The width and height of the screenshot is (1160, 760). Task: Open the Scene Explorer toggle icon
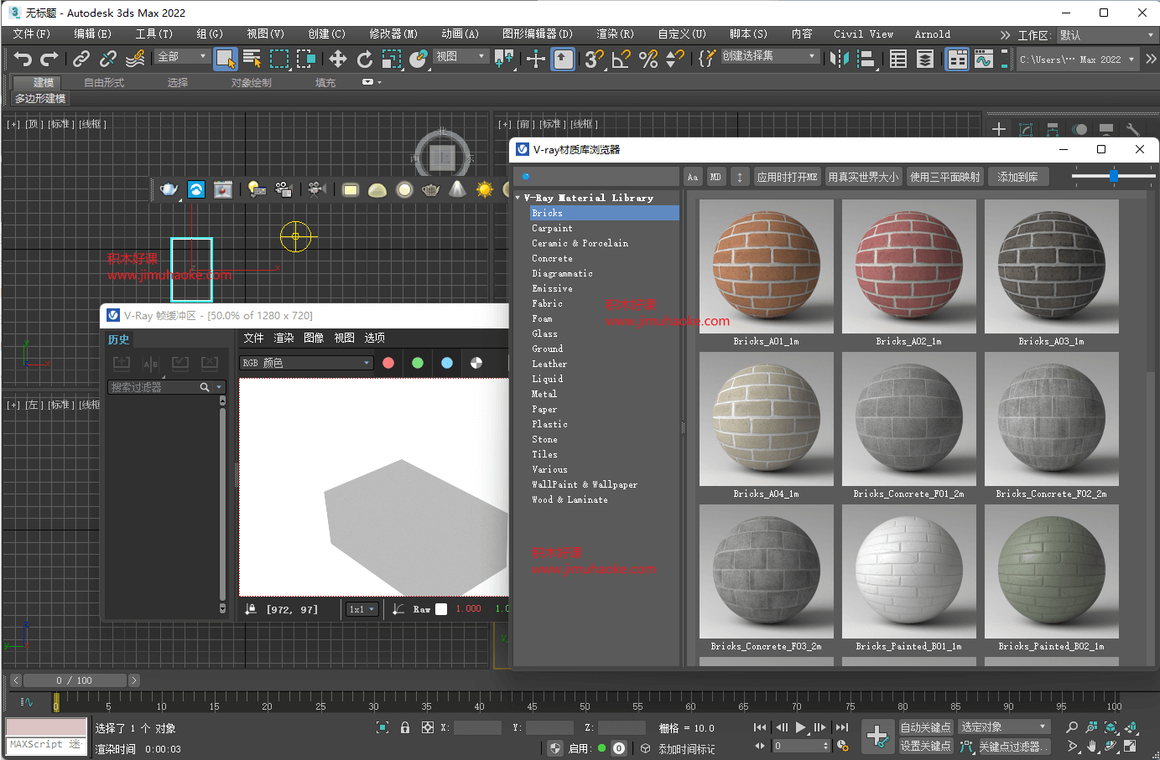tap(897, 59)
